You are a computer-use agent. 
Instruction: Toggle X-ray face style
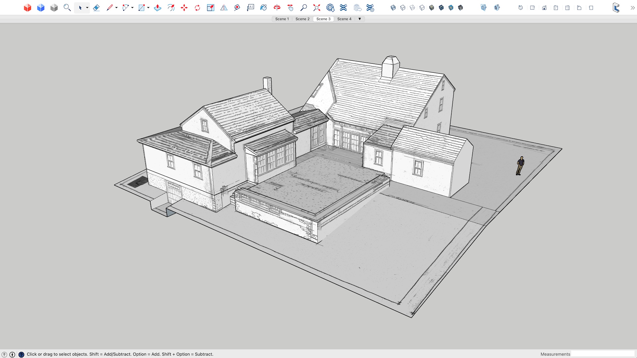(393, 8)
